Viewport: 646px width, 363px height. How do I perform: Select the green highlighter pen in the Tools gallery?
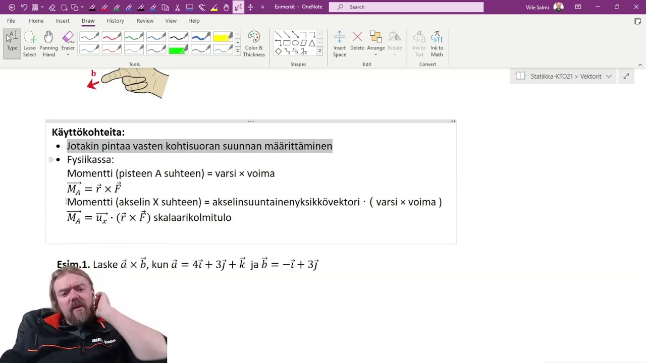click(178, 49)
